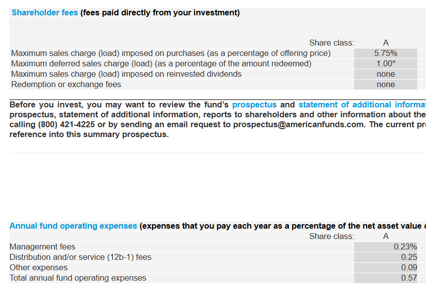Click the blue "Shareholder fees" heading

click(45, 13)
